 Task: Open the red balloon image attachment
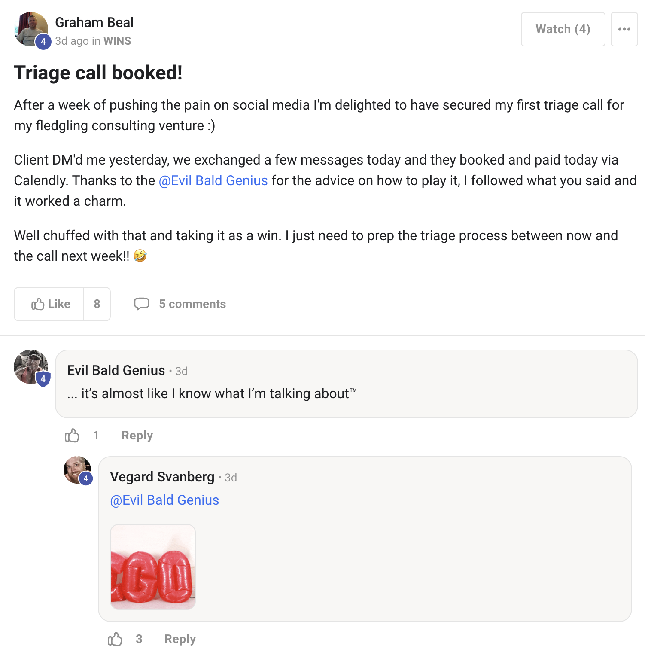coord(153,566)
